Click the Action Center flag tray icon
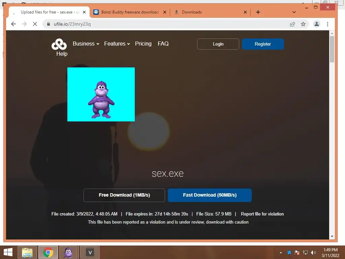Viewport: 345px width, 259px height. (x=297, y=253)
